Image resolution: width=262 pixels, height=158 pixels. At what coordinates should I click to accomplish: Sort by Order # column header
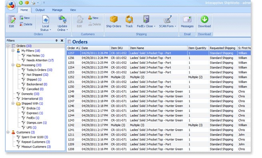pyautogui.click(x=74, y=48)
